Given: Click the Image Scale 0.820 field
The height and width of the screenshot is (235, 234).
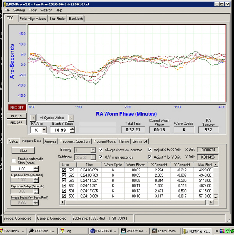Looking at the screenshot, I should point(22,203).
